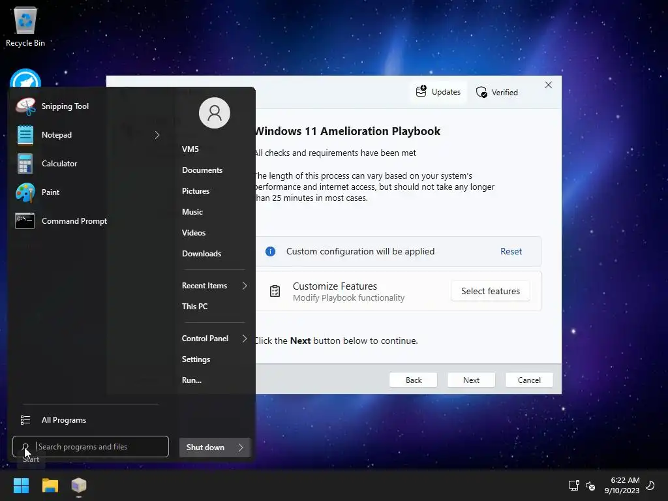Click the Customize Features clipboard icon
The height and width of the screenshot is (501, 668).
(275, 291)
